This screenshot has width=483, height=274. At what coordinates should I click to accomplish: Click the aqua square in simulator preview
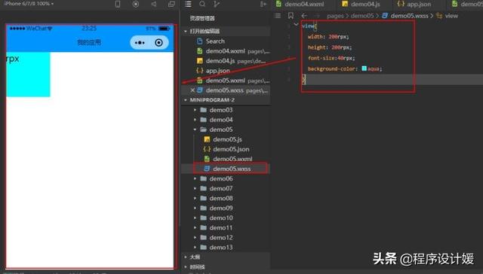click(28, 75)
